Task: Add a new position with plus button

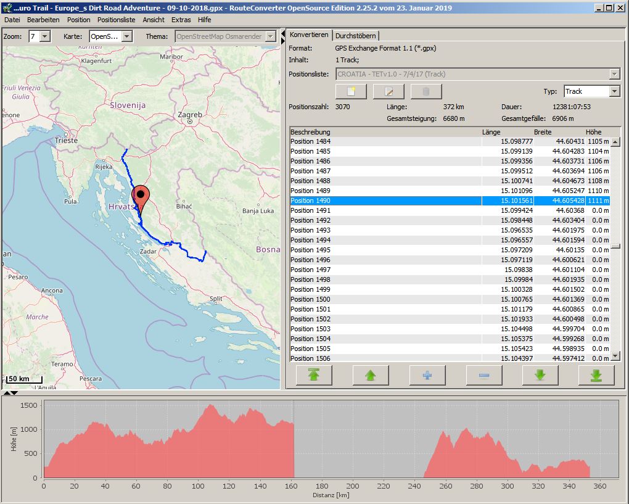Action: (427, 375)
